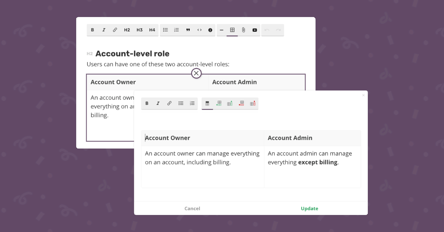The image size is (444, 232).
Task: Click the link icon in table dialog toolbar
Action: coord(169,103)
